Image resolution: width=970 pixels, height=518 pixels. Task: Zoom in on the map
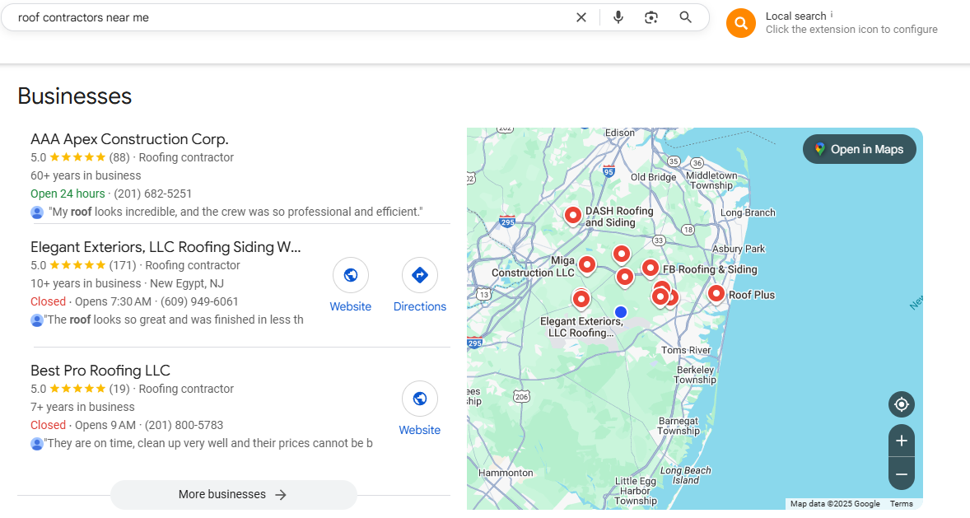coord(902,441)
